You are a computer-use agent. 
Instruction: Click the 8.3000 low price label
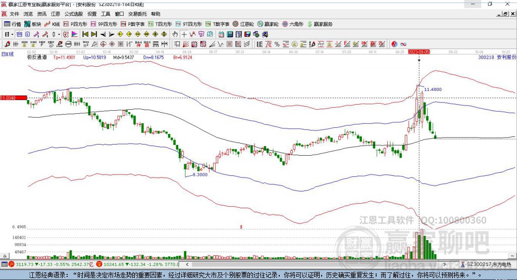click(x=200, y=175)
